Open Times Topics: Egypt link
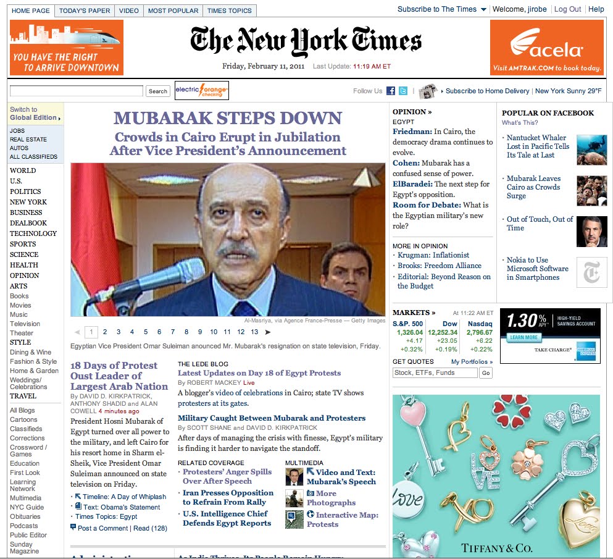 pyautogui.click(x=106, y=516)
